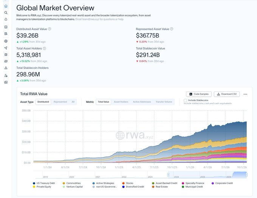
Task: Click the 0.64% stablecoin value change
Action: 143,61
